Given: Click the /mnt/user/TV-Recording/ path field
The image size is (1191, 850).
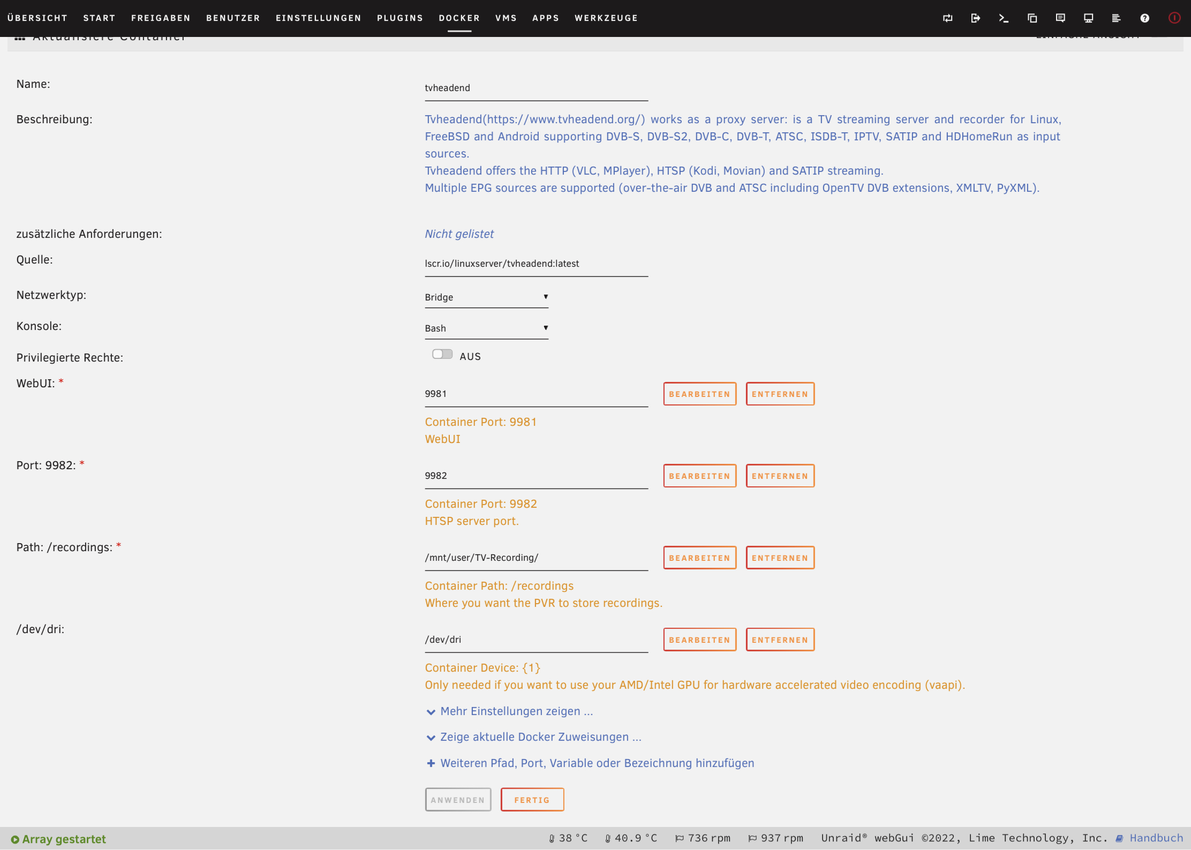Looking at the screenshot, I should [x=536, y=558].
